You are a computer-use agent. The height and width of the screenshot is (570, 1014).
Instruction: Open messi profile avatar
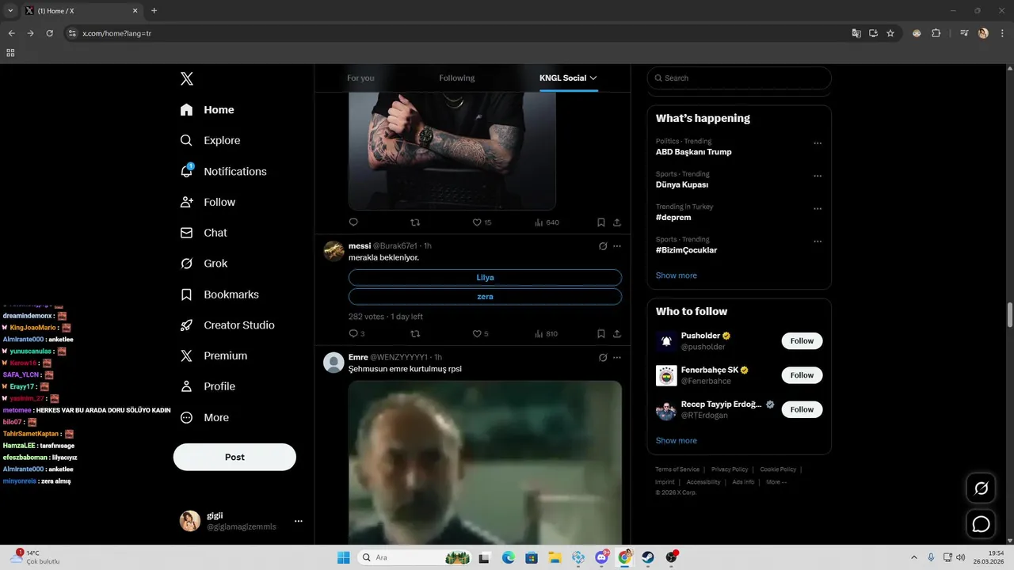point(334,251)
